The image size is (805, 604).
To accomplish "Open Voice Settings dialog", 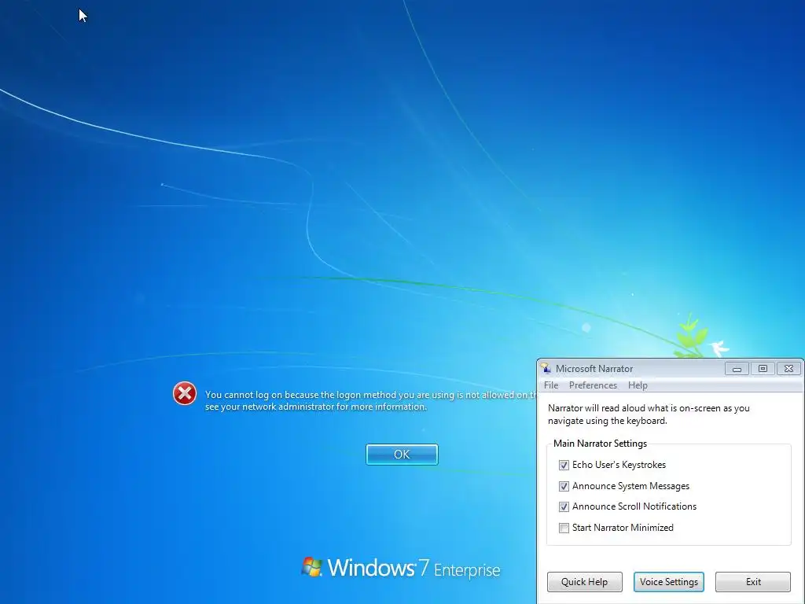I will pos(668,582).
